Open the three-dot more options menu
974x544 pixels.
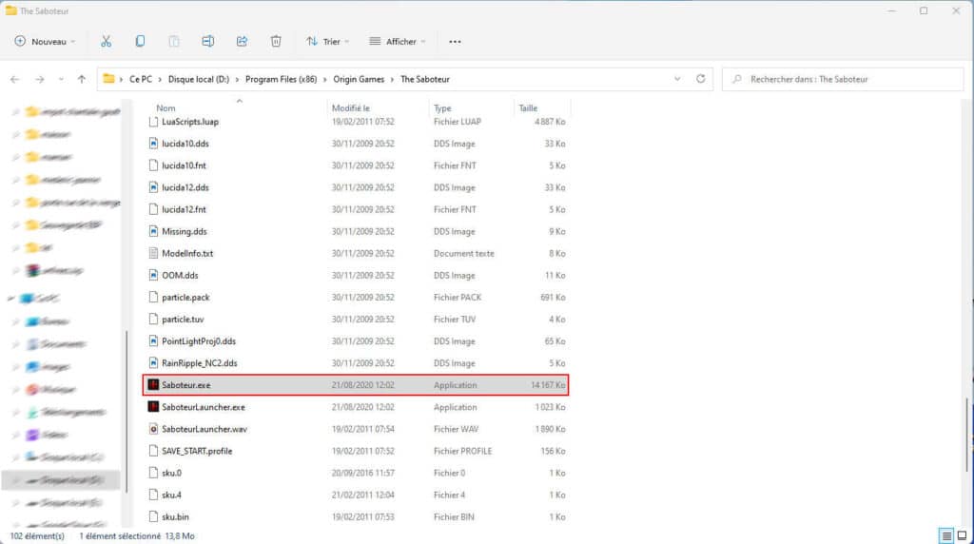click(x=455, y=41)
